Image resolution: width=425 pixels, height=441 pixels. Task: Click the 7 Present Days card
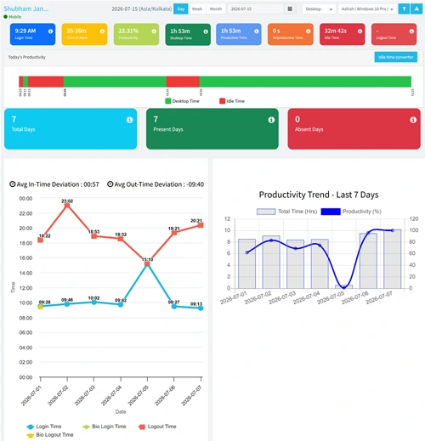212,128
